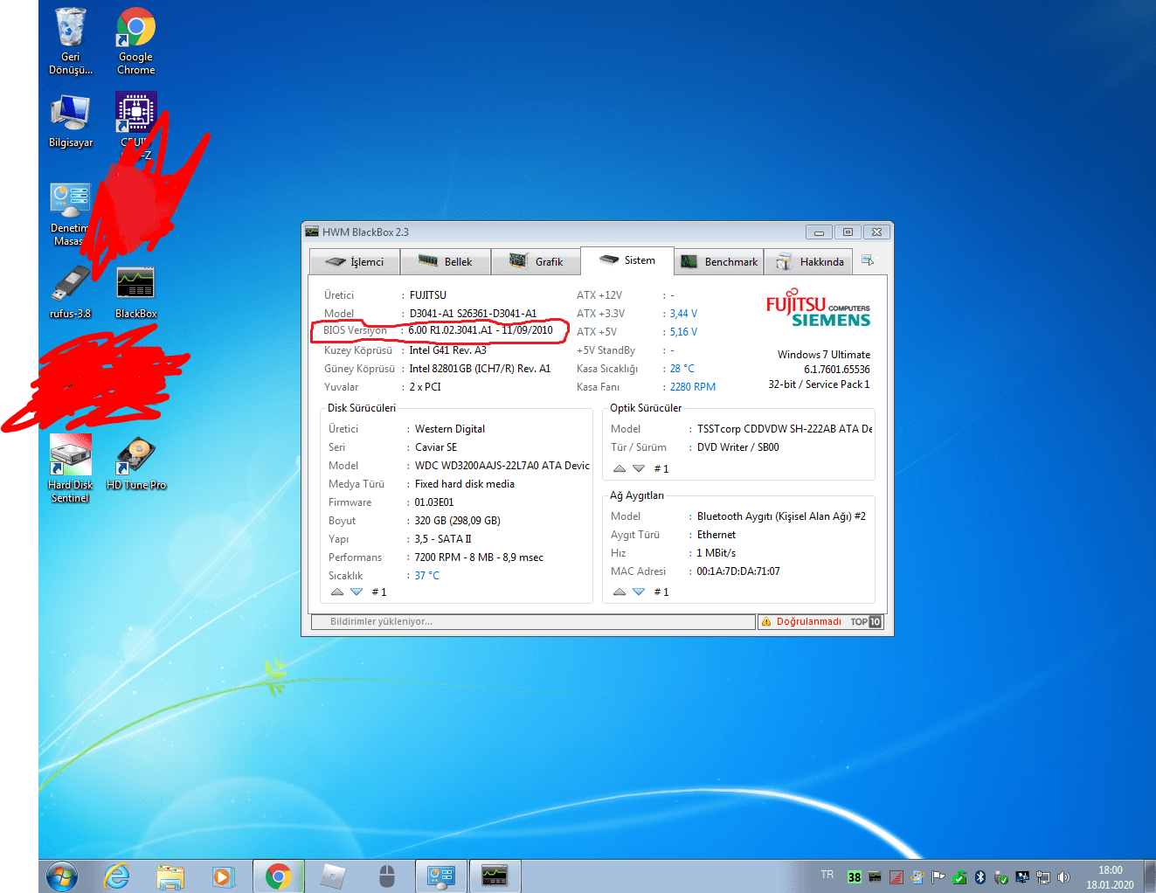Select the Hard Disk Sentinel desktop shortcut
This screenshot has width=1156, height=893.
click(71, 469)
